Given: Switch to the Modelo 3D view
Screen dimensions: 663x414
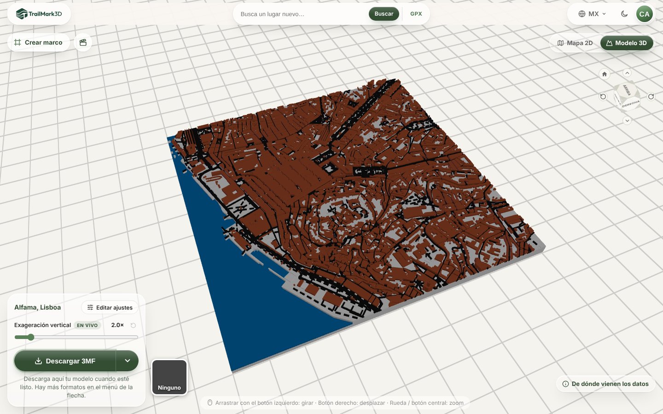Looking at the screenshot, I should (x=627, y=43).
